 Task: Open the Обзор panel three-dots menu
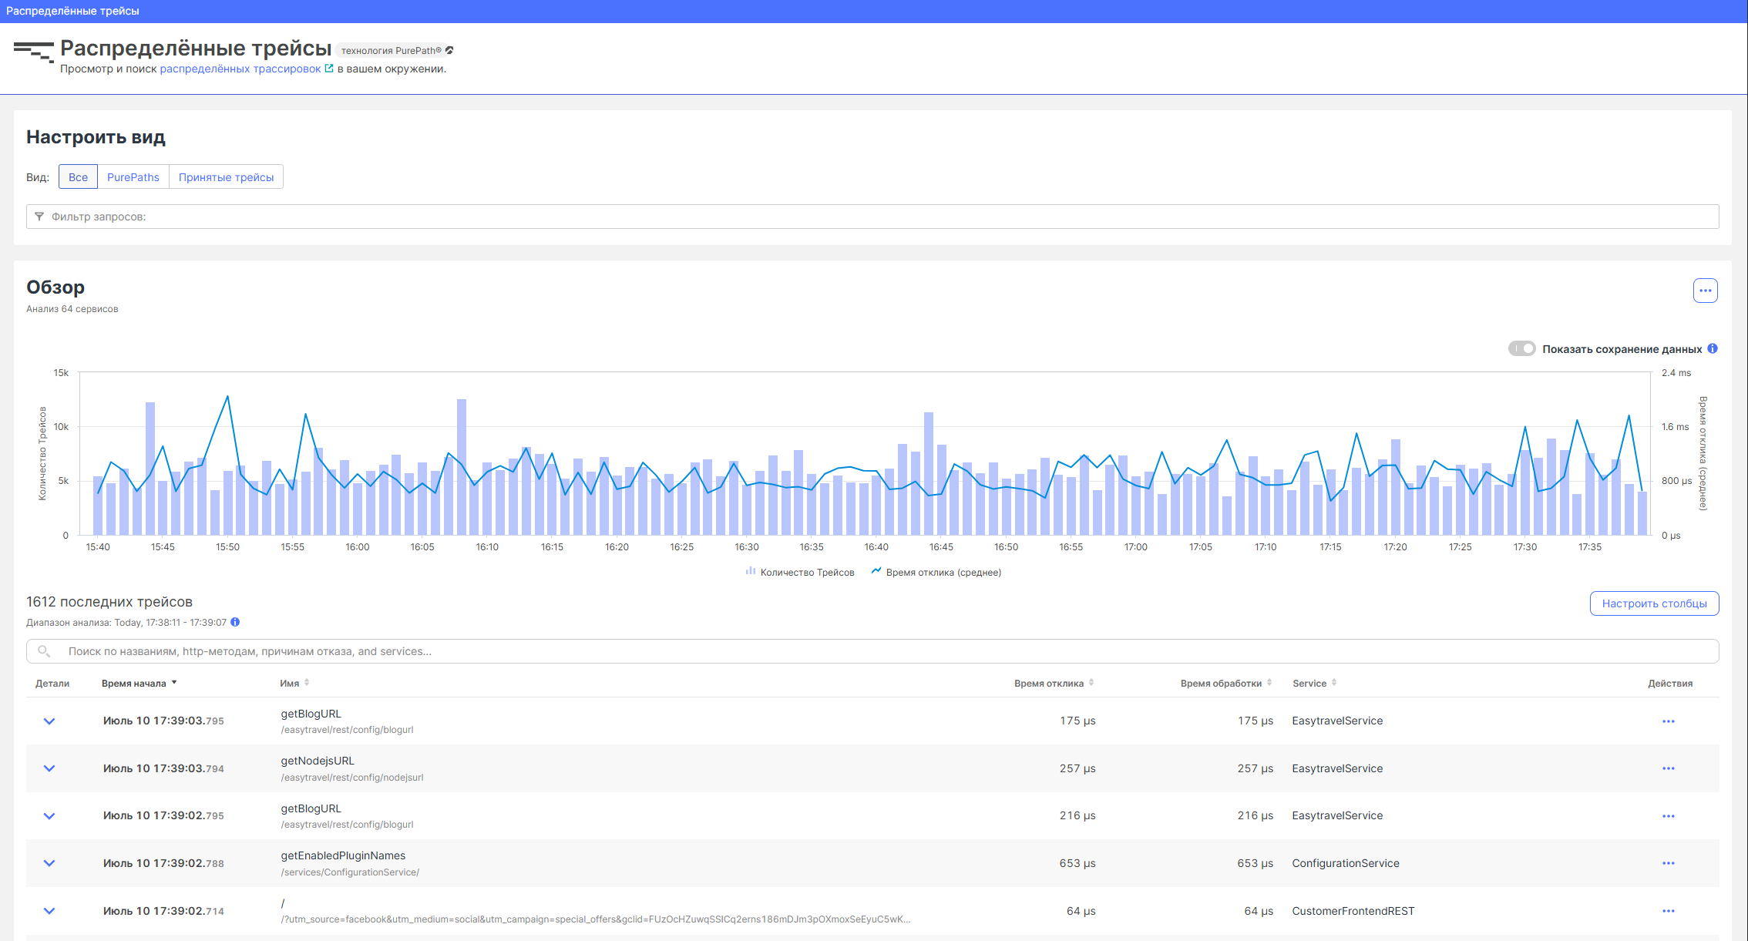1705,291
